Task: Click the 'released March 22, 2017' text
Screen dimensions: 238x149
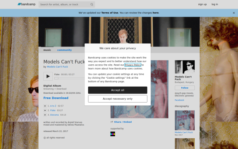Action: pos(56,131)
